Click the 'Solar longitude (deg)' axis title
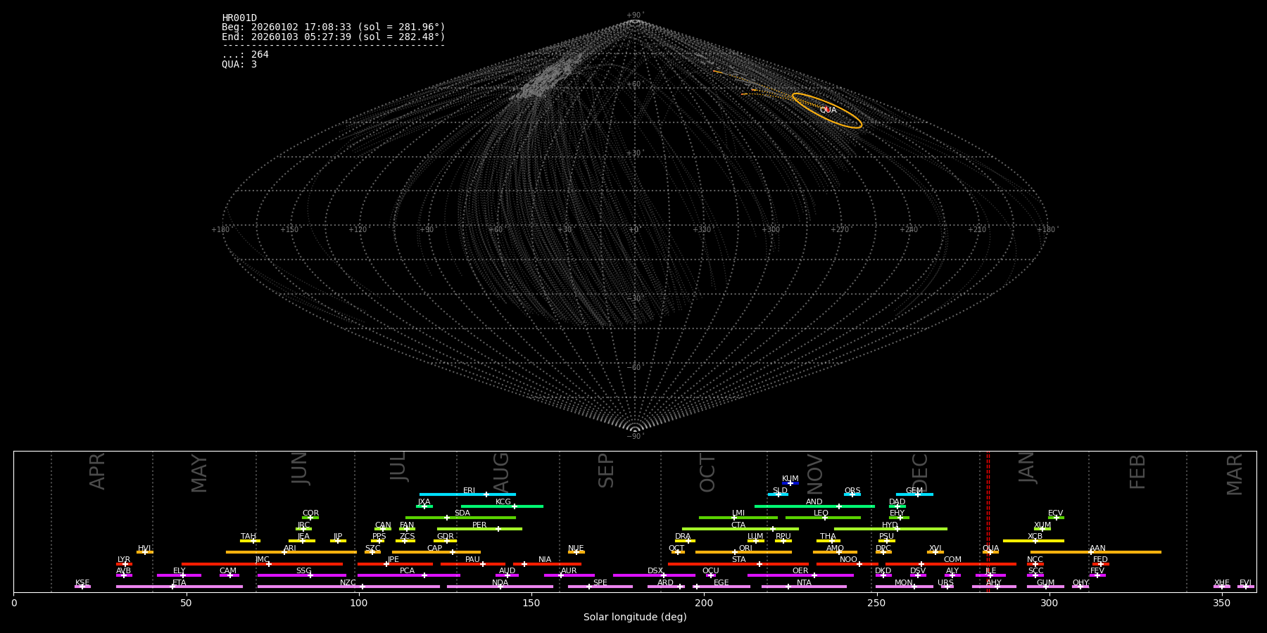 pos(635,617)
